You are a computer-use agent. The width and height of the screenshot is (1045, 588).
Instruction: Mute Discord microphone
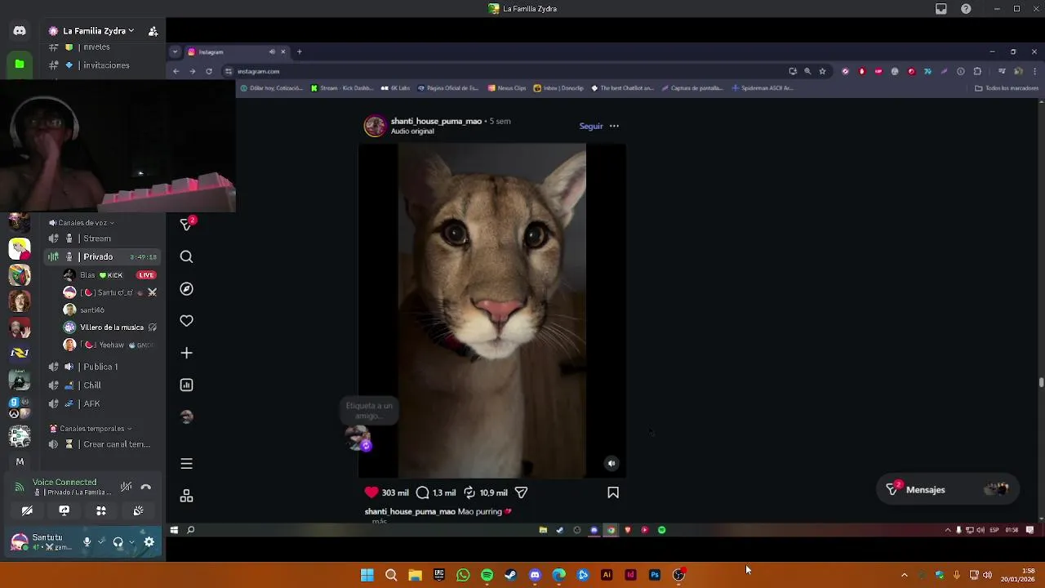coord(87,541)
